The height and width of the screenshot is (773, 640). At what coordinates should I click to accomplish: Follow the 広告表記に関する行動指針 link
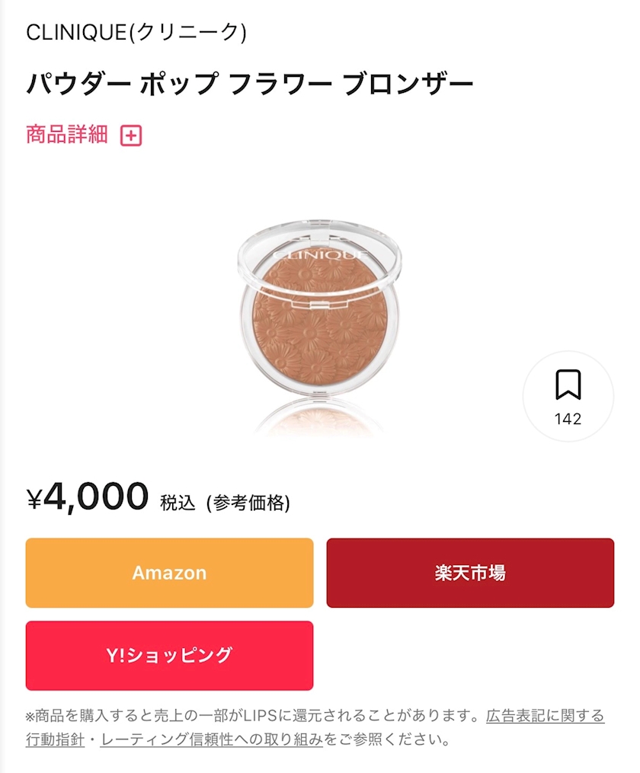click(x=545, y=716)
